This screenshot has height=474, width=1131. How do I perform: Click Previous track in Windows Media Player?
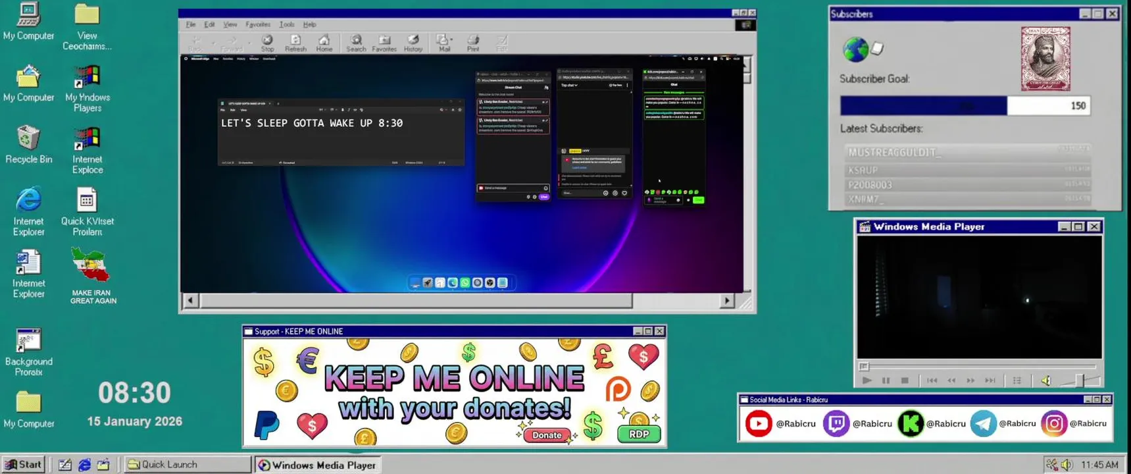pyautogui.click(x=932, y=381)
